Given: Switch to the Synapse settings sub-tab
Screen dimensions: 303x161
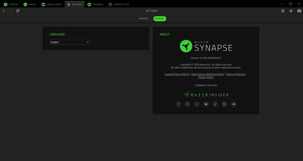Looking at the screenshot, I should (144, 19).
